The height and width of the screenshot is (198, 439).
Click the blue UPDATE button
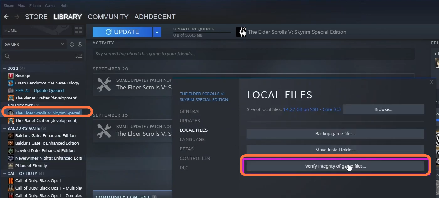(122, 32)
